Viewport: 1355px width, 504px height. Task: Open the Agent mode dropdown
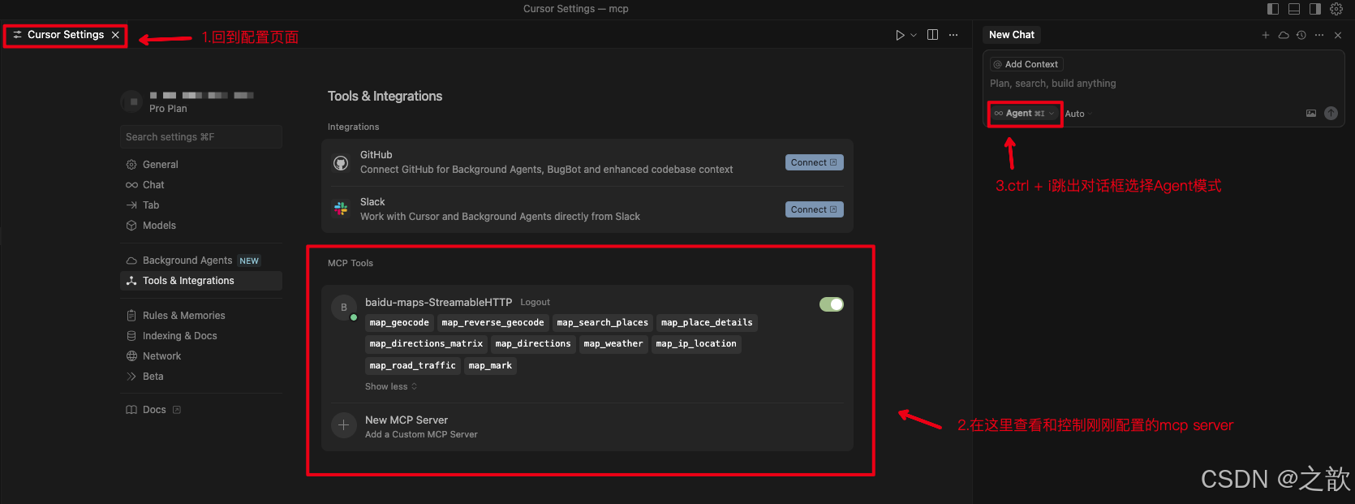click(1025, 114)
